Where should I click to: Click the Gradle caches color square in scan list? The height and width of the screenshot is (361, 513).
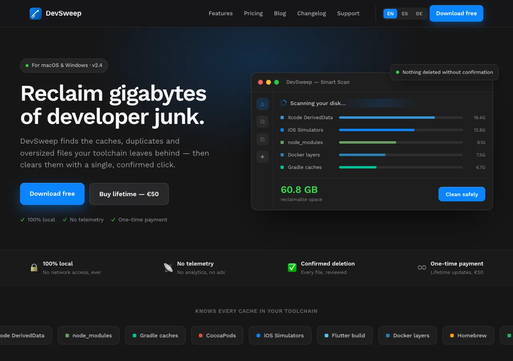[282, 167]
